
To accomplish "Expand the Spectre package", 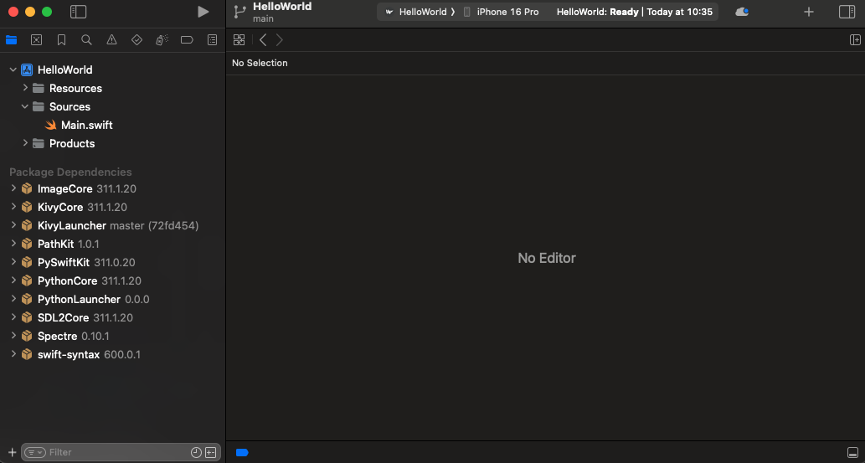I will pos(13,336).
